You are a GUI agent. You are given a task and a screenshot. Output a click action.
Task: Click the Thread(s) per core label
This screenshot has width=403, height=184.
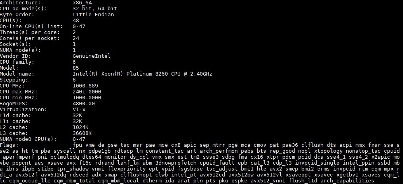click(x=30, y=32)
